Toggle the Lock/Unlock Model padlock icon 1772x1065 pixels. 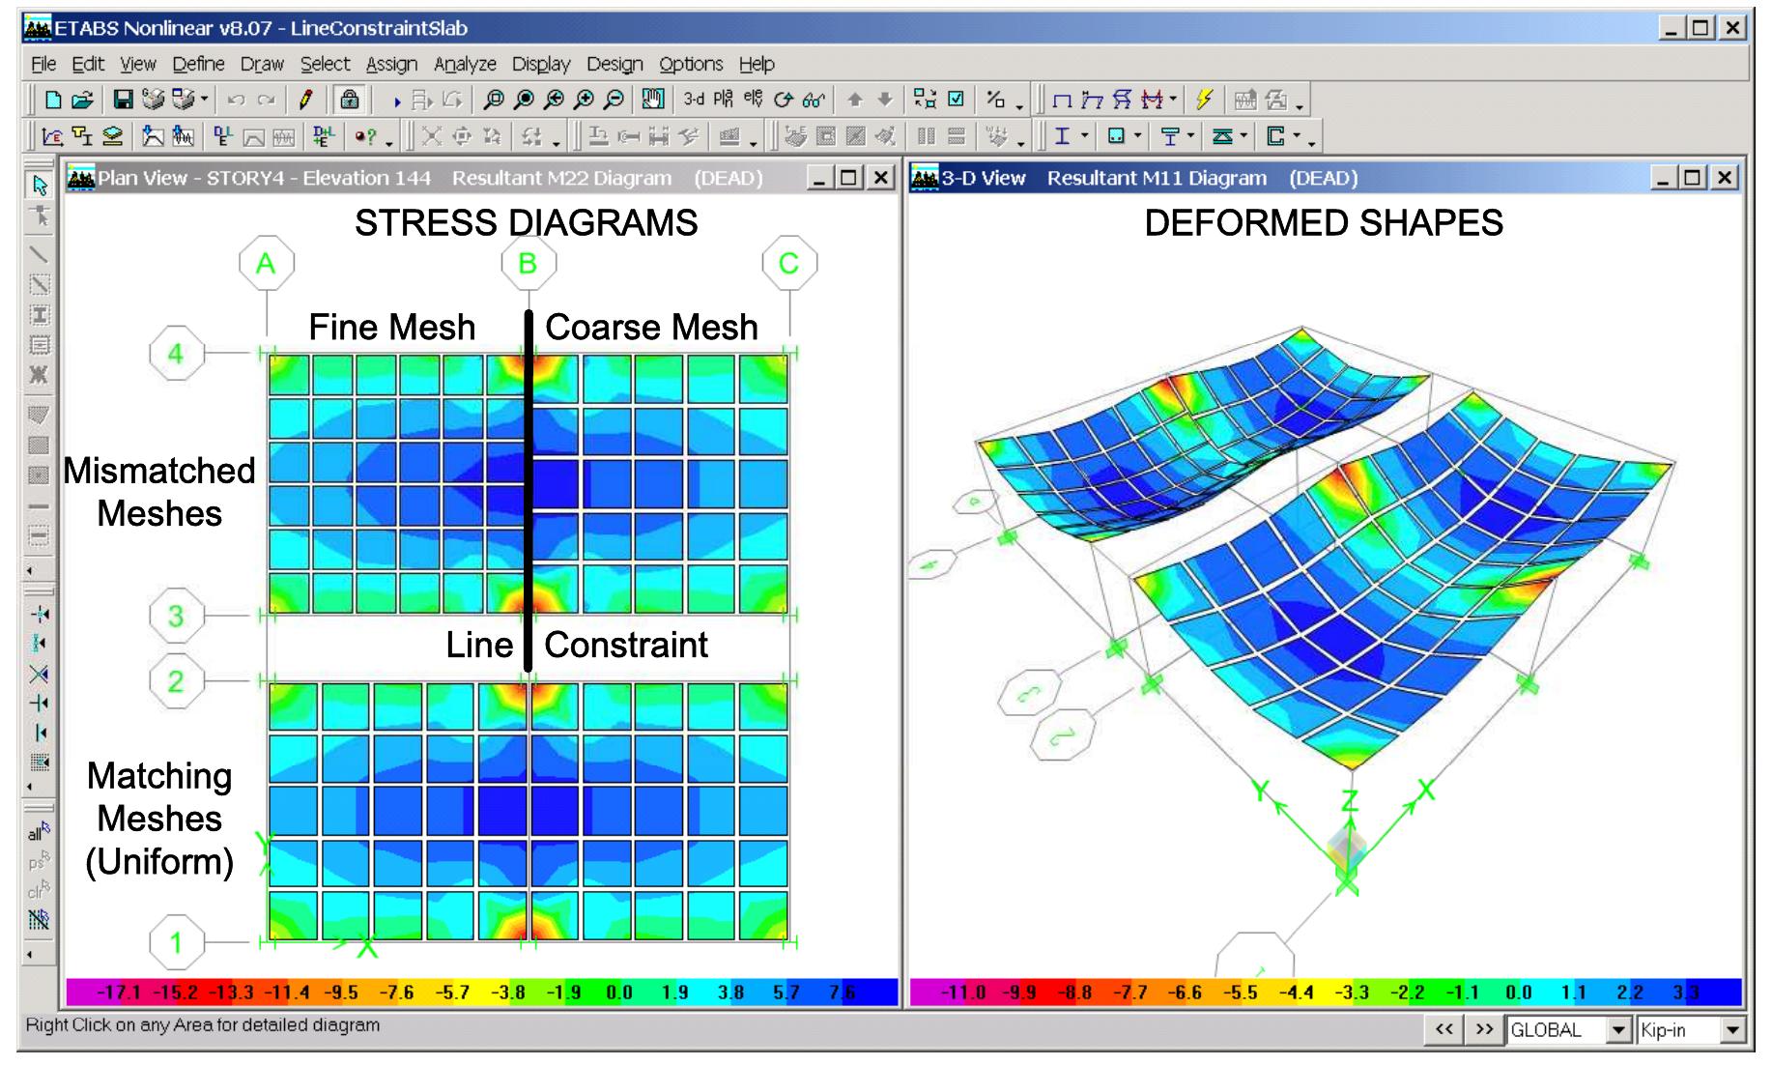[350, 100]
